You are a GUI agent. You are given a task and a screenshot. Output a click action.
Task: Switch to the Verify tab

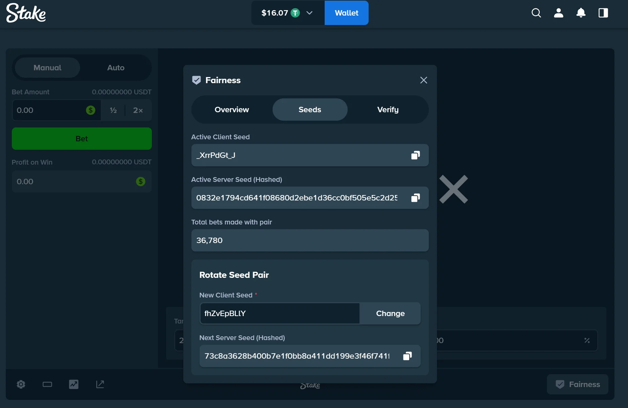(388, 110)
